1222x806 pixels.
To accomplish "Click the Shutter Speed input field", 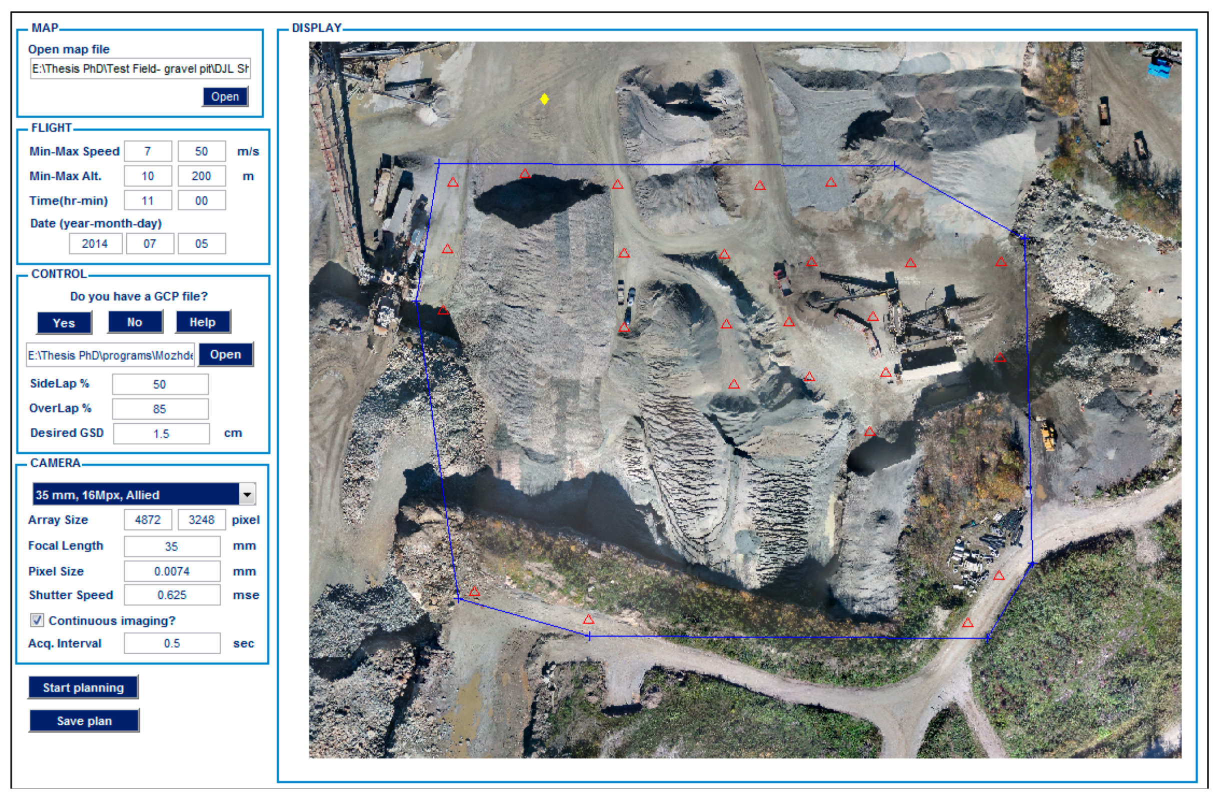I will 172,595.
